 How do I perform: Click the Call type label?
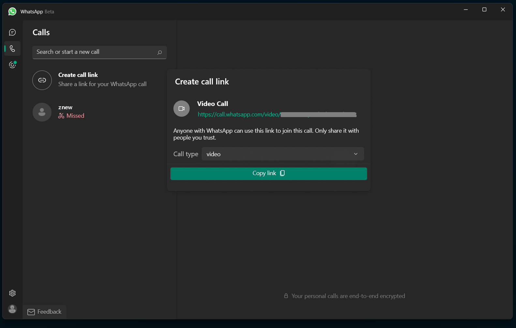[x=186, y=154]
